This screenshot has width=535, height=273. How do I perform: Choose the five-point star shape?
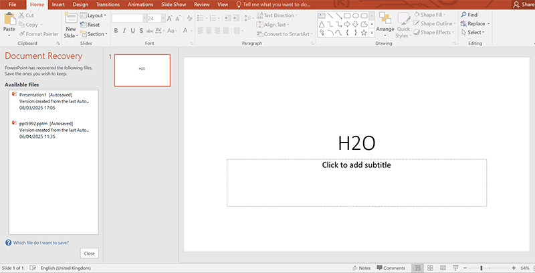[x=364, y=33]
